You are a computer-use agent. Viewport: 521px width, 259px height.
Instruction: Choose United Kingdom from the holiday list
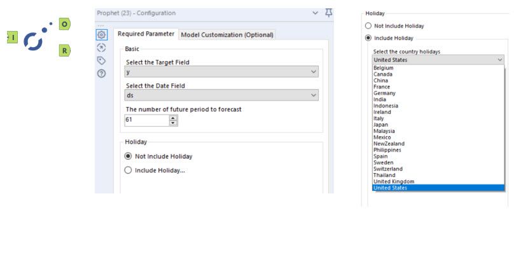[x=394, y=181]
